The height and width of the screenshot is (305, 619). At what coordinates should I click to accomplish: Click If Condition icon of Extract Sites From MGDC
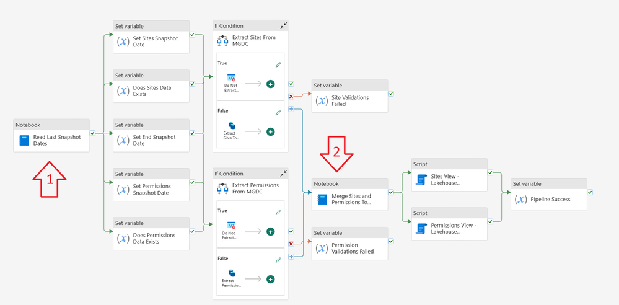click(x=222, y=42)
